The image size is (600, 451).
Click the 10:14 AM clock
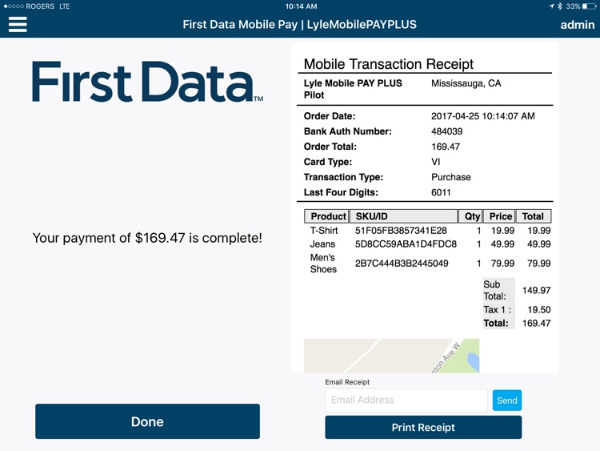coord(301,6)
